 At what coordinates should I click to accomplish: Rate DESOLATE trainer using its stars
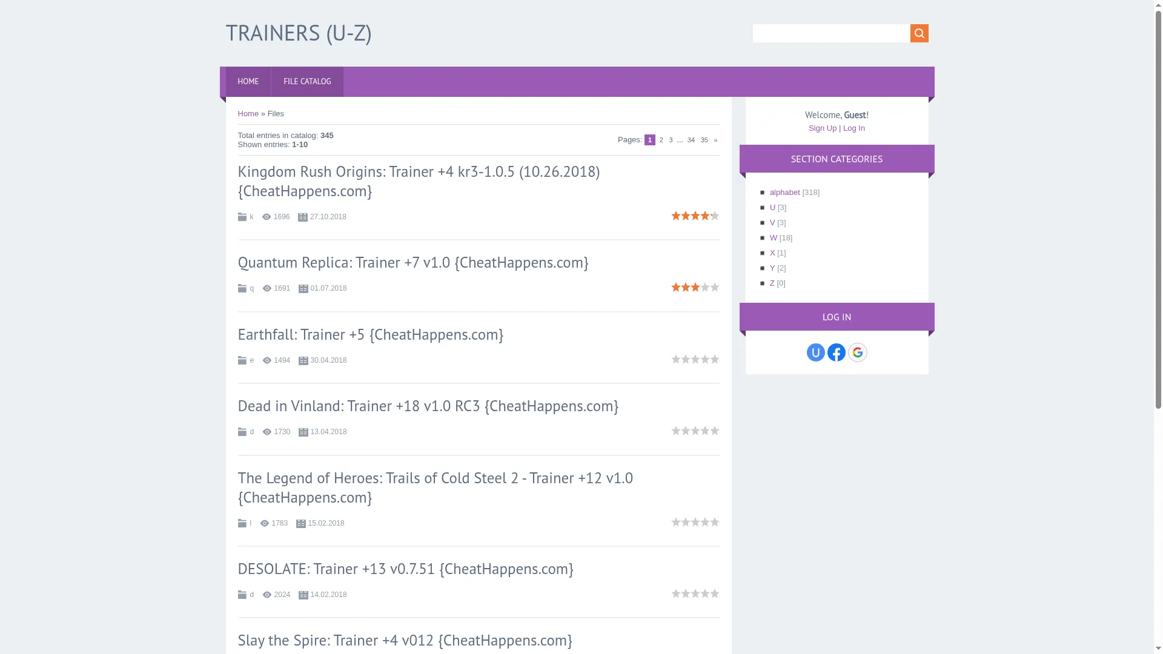[x=695, y=593]
